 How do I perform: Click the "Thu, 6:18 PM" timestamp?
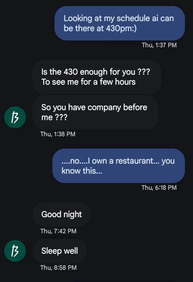tap(159, 187)
